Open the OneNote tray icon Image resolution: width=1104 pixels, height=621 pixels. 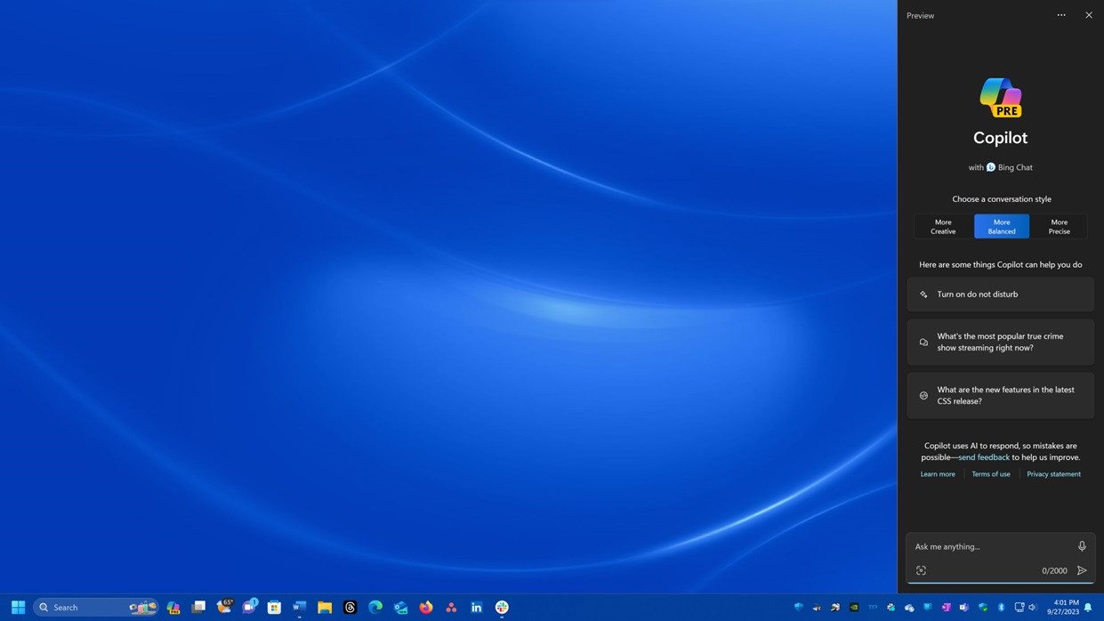(x=946, y=608)
